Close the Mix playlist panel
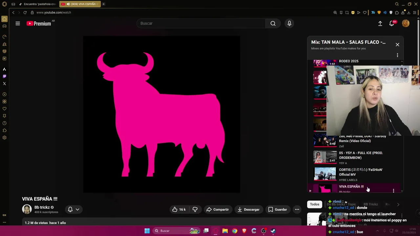The height and width of the screenshot is (236, 420). pyautogui.click(x=397, y=45)
